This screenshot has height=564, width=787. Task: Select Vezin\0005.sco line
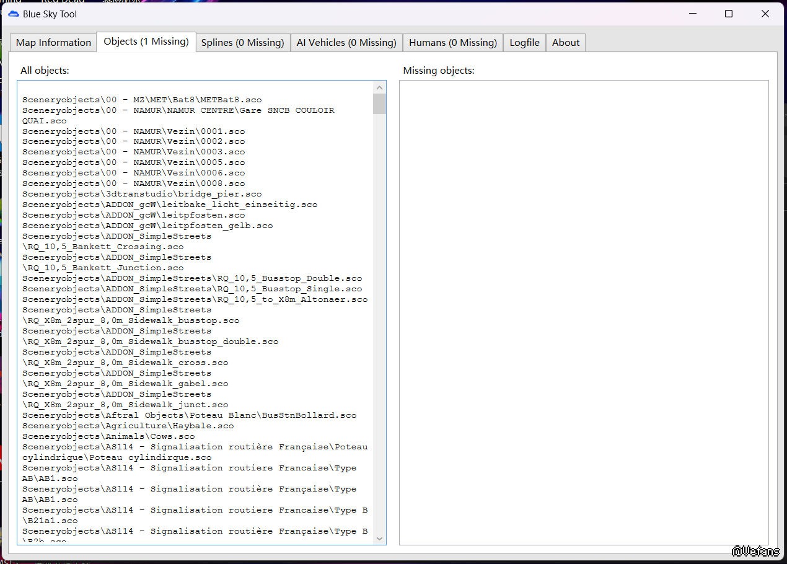133,163
